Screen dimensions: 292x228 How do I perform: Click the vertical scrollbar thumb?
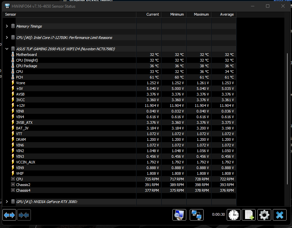(287, 119)
